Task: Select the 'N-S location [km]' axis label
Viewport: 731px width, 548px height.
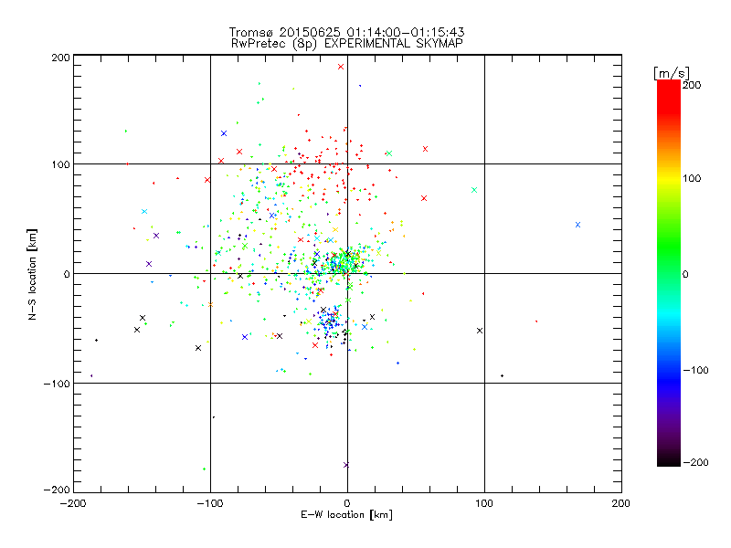Action: click(32, 274)
